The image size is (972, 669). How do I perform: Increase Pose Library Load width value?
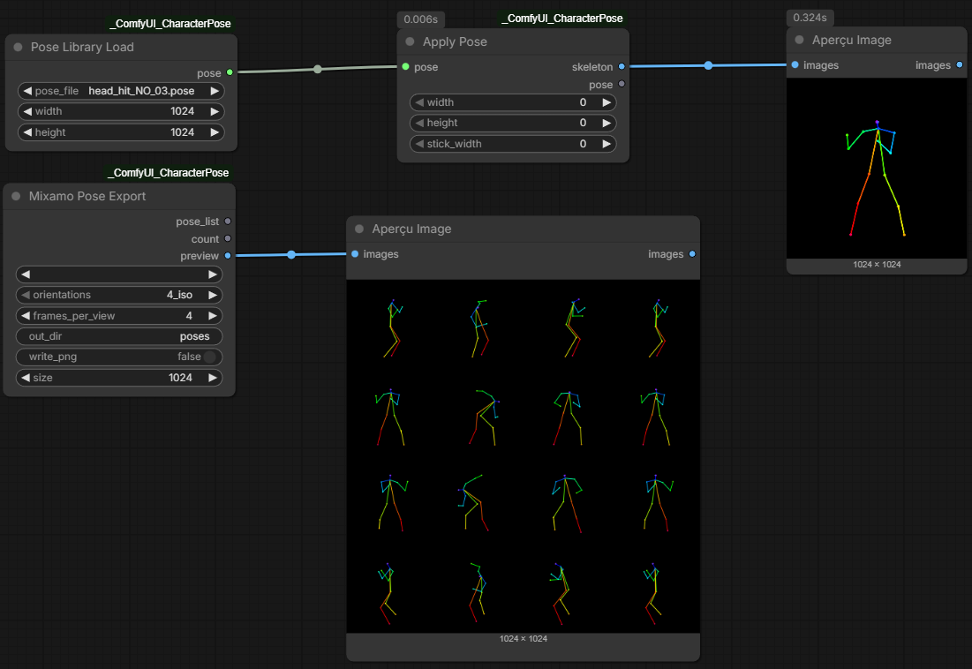pyautogui.click(x=215, y=111)
